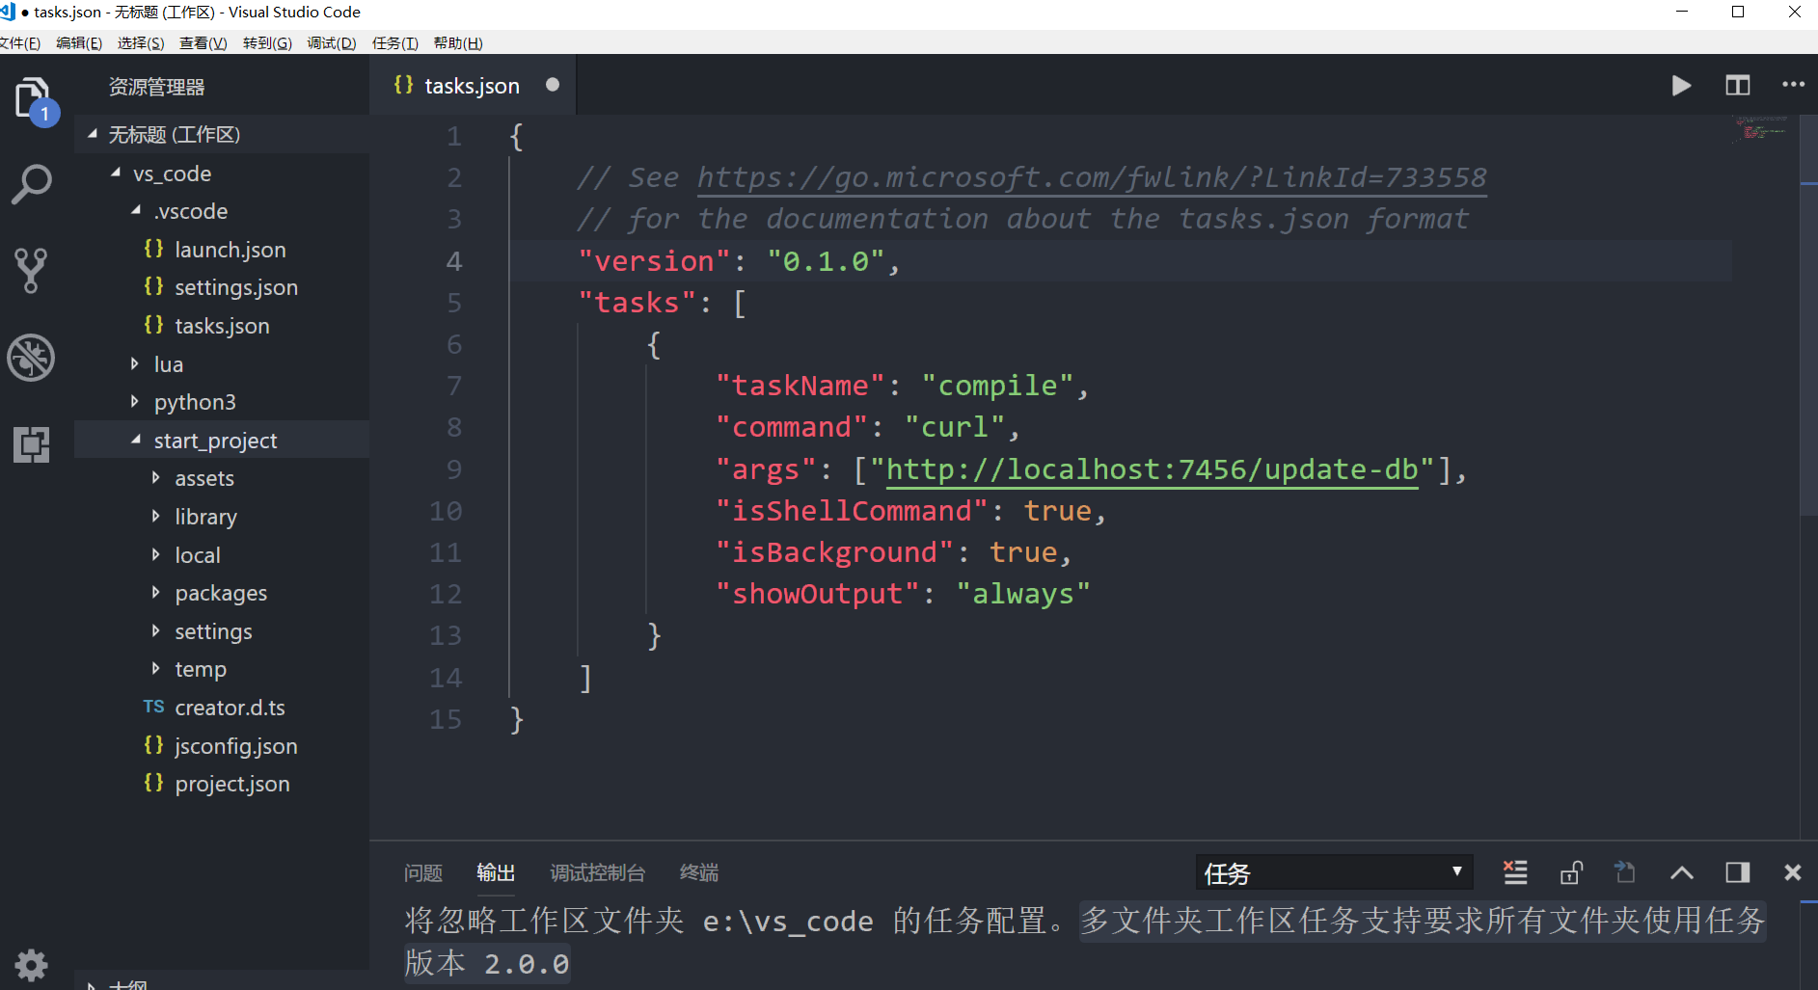
Task: Run the task with the play icon
Action: tap(1681, 86)
